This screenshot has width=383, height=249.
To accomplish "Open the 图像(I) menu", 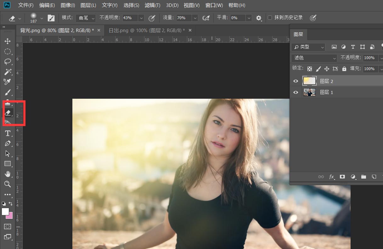I will point(68,5).
